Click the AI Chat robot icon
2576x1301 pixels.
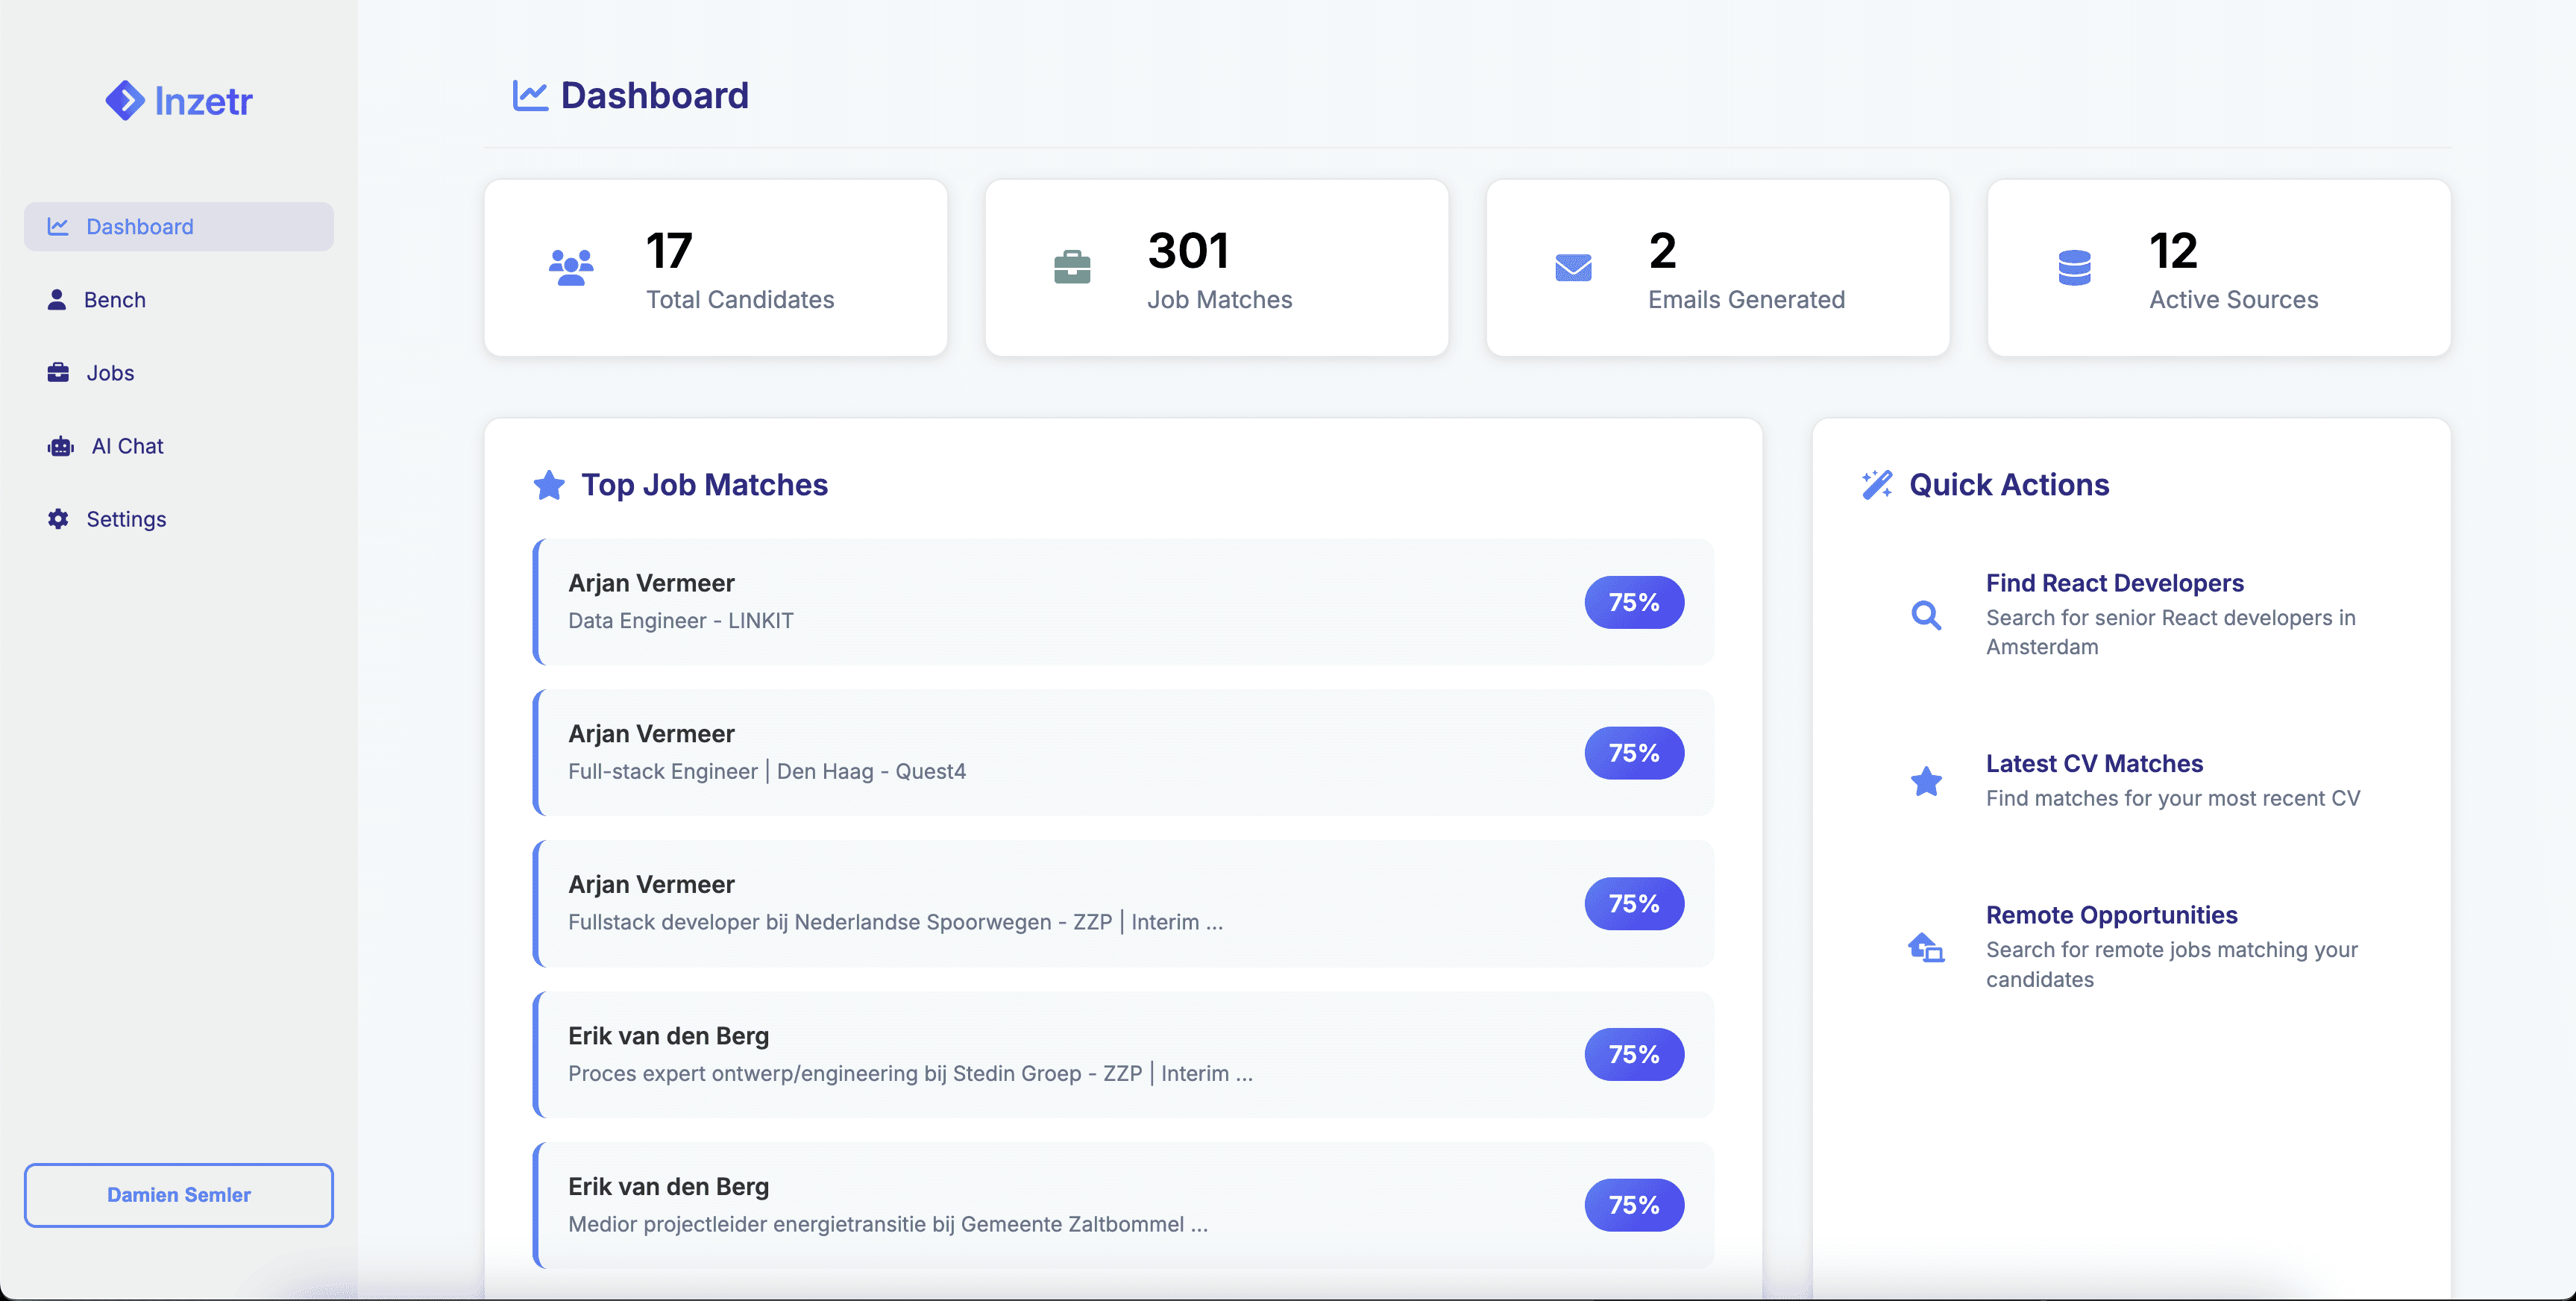pyautogui.click(x=61, y=446)
